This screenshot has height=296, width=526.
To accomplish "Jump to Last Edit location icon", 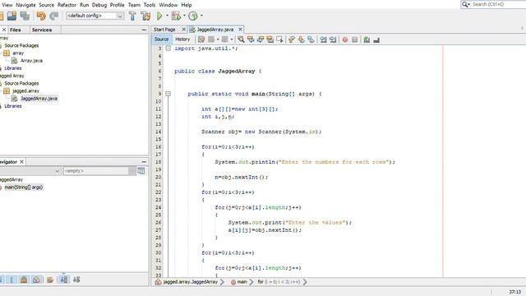I will pos(201,39).
